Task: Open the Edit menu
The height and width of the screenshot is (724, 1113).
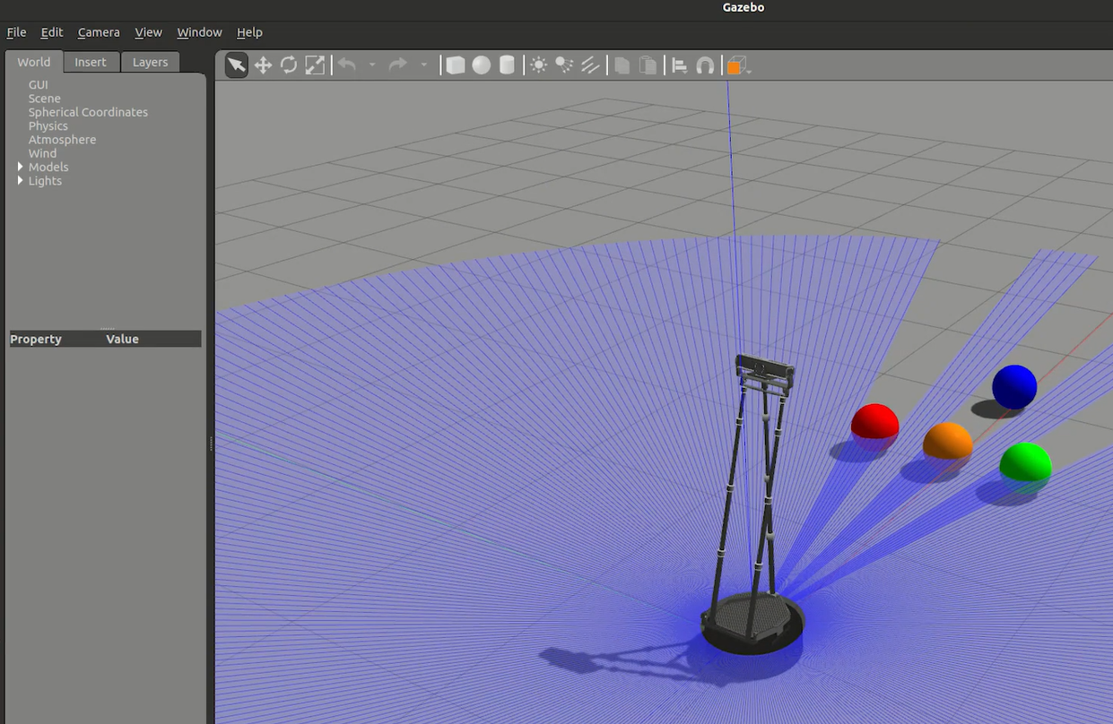Action: pyautogui.click(x=52, y=32)
